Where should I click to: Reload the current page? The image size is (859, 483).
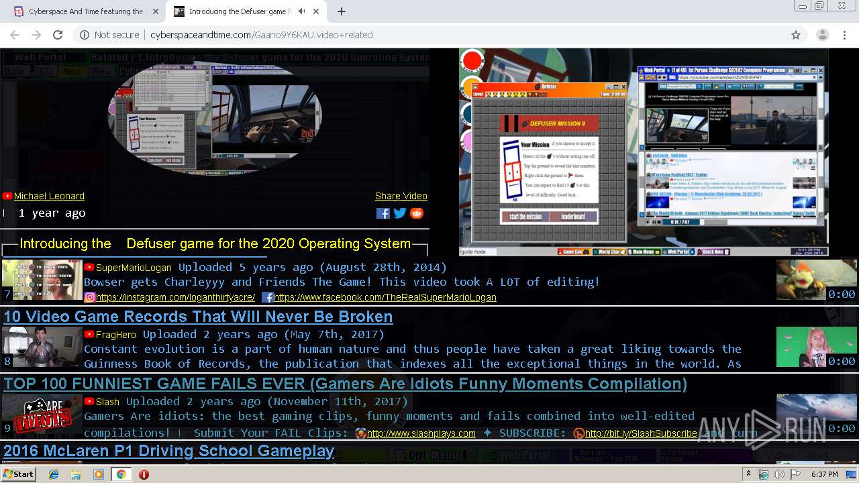pyautogui.click(x=58, y=35)
